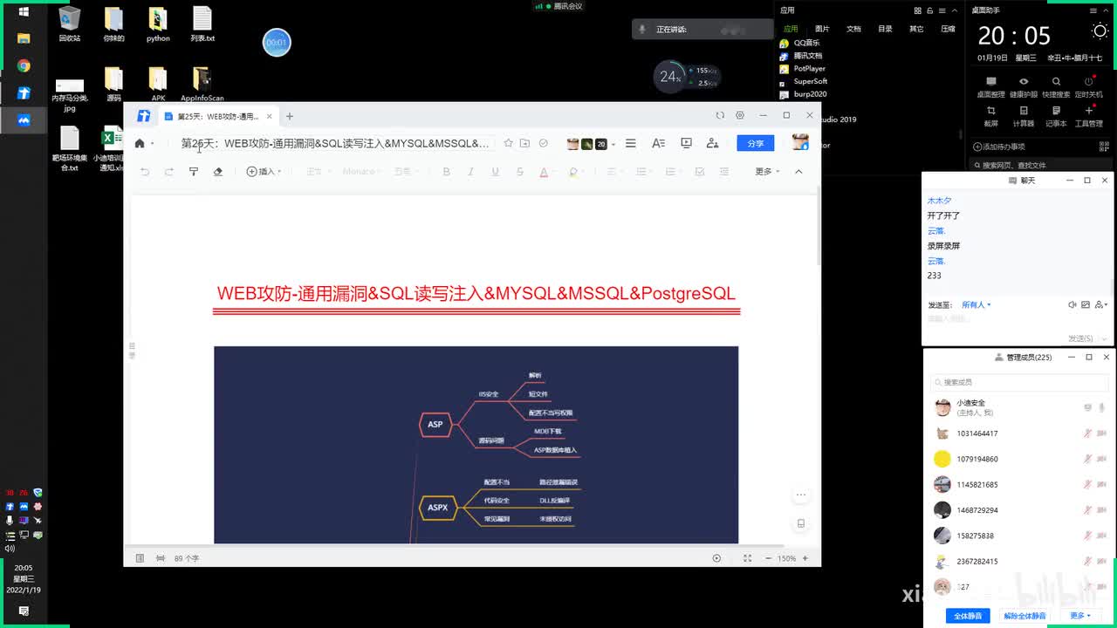Star this document as favorite
The image size is (1117, 628).
tap(508, 143)
